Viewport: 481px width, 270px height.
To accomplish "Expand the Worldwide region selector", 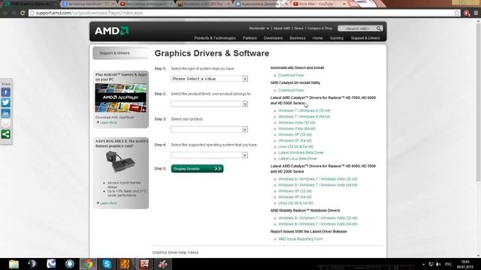I will (x=259, y=28).
